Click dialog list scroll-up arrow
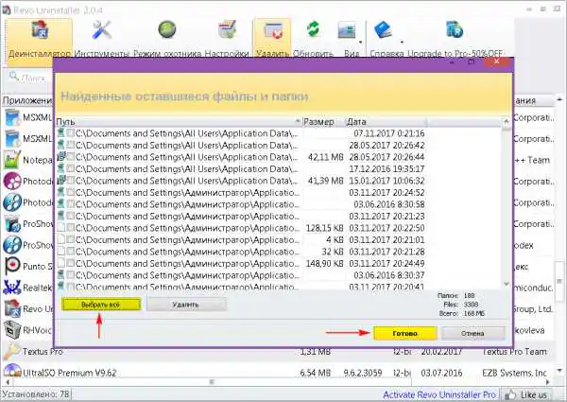This screenshot has width=567, height=402. pos(507,122)
